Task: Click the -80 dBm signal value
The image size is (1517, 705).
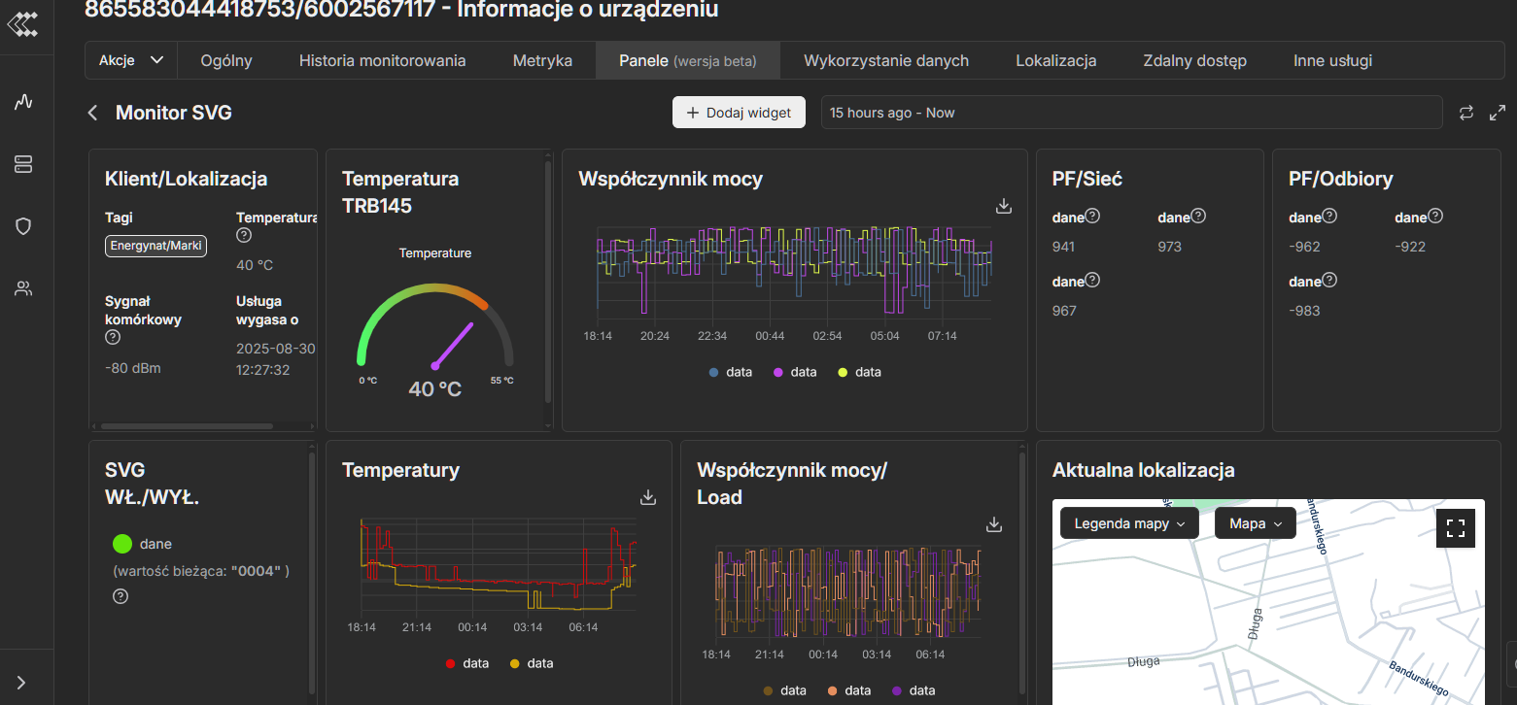Action: coord(133,368)
